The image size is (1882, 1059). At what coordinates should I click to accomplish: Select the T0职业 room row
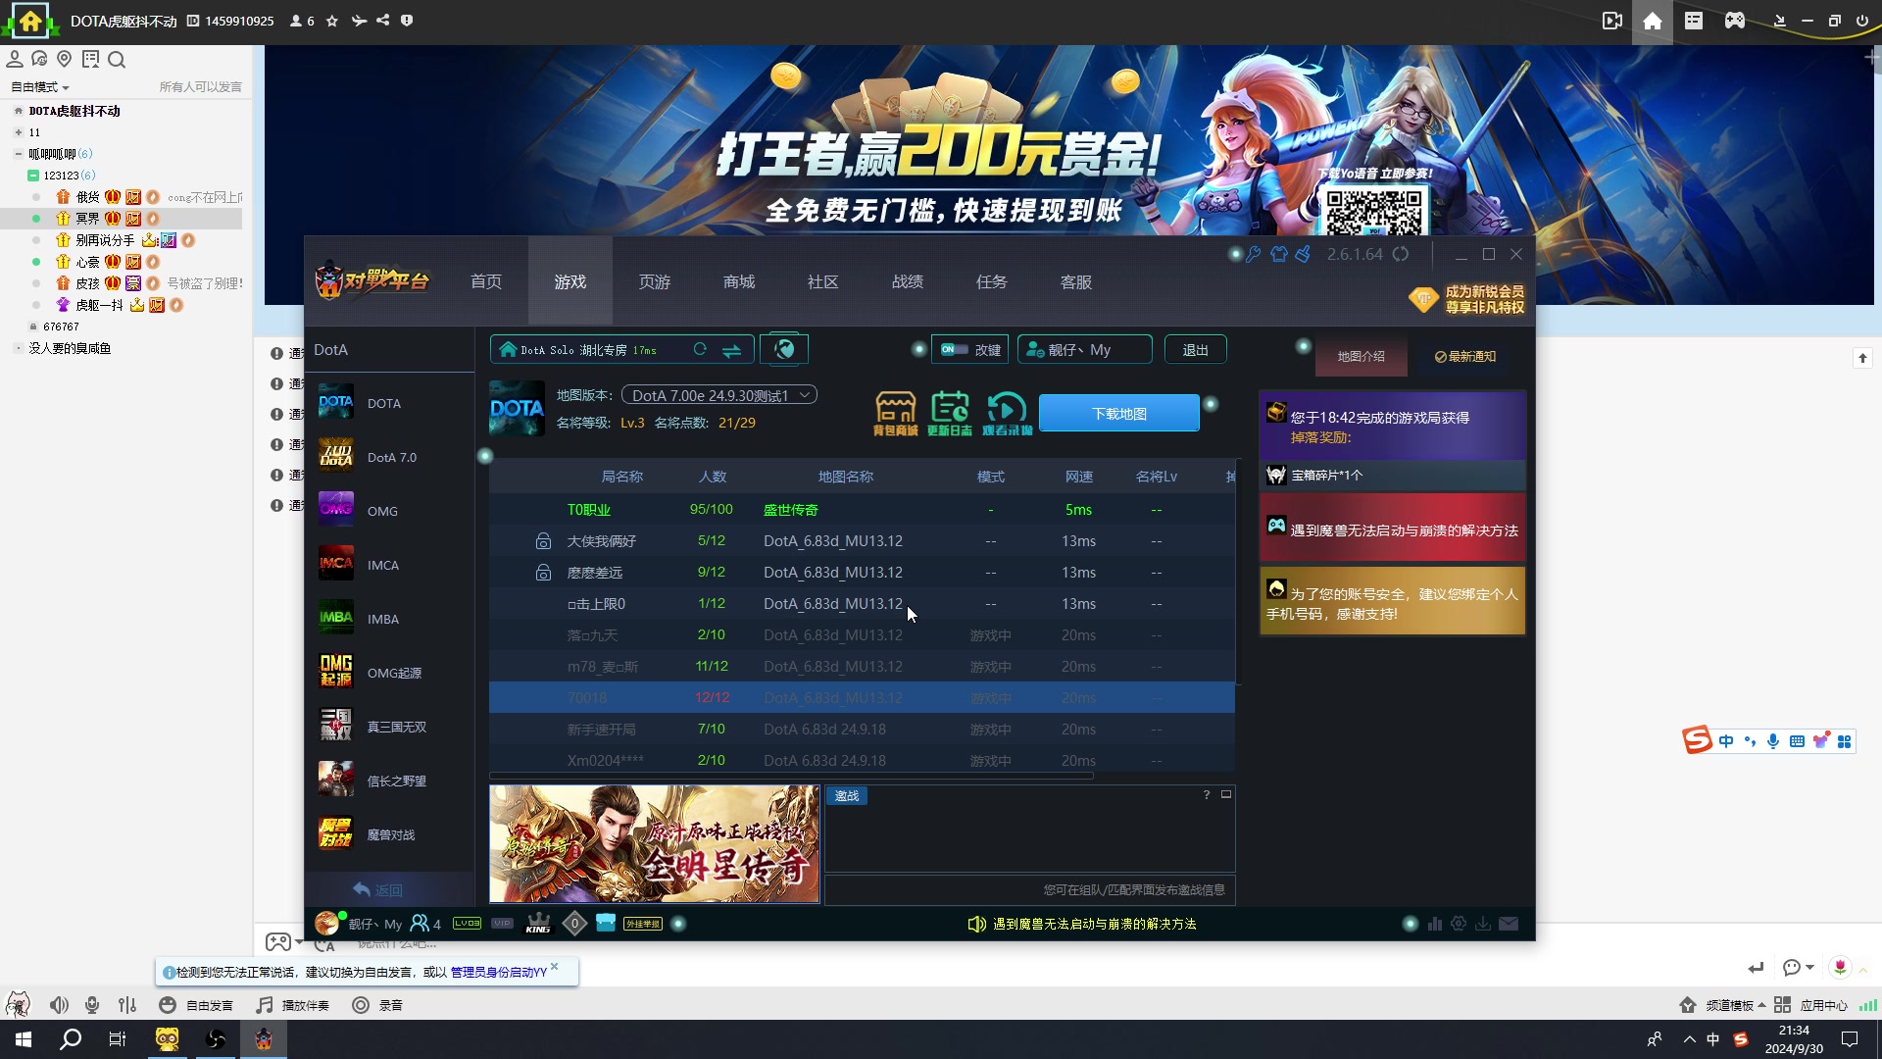tap(862, 510)
